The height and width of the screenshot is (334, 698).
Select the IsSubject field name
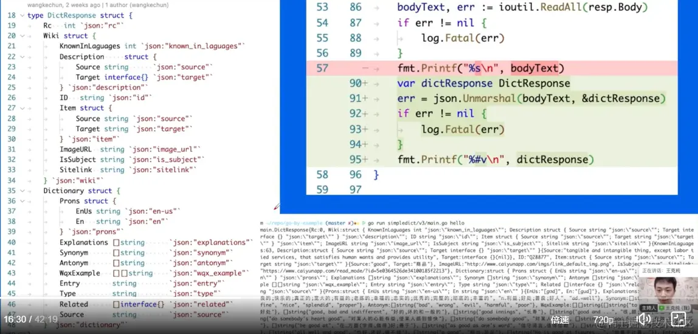[78, 160]
